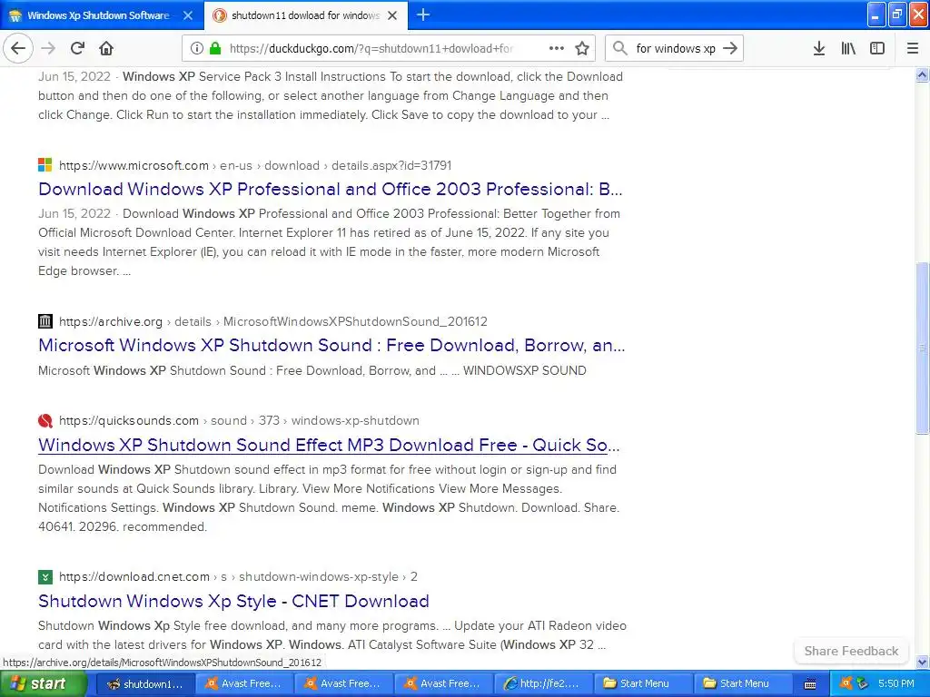The width and height of the screenshot is (930, 697).
Task: Open Shutdown Windows Xp Style - CNET Download
Action: point(233,601)
